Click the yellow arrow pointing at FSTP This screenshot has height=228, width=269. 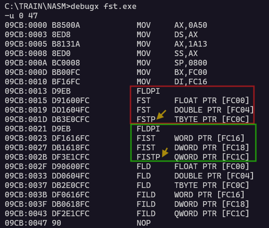[162, 114]
